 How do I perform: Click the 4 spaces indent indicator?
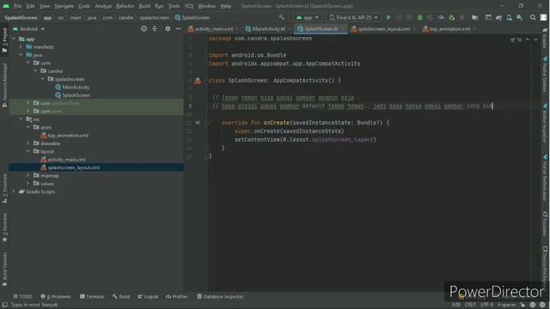(507, 305)
